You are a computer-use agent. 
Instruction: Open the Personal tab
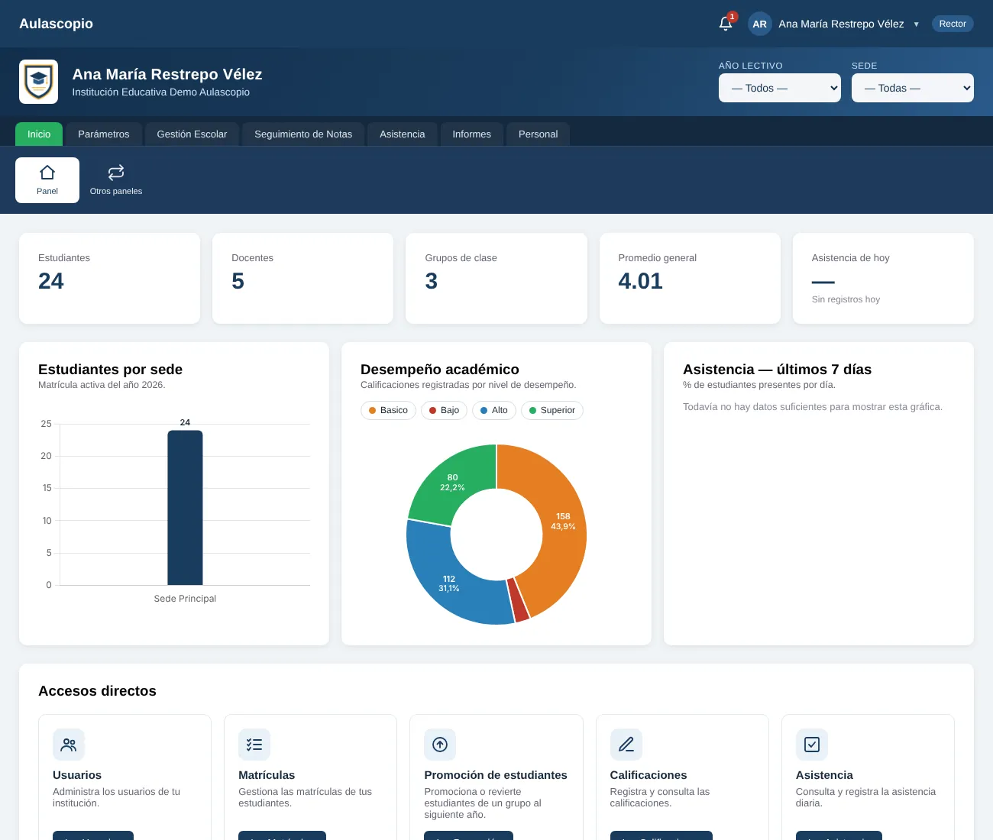(539, 134)
